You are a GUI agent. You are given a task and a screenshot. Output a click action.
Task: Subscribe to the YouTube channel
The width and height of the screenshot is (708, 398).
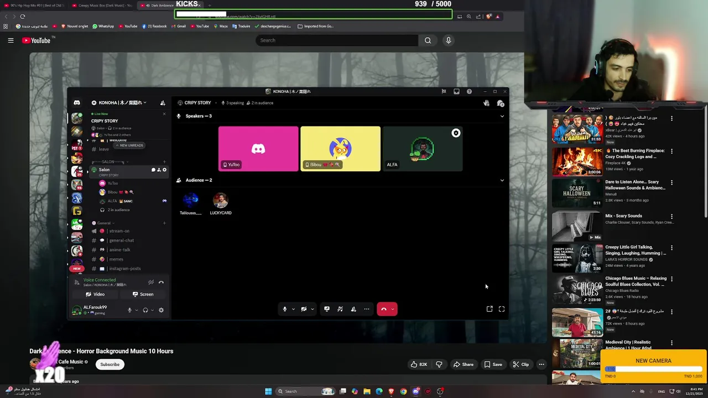pos(110,364)
